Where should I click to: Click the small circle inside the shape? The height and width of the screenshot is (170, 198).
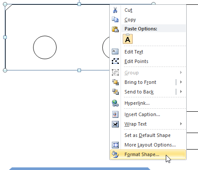click(45, 47)
